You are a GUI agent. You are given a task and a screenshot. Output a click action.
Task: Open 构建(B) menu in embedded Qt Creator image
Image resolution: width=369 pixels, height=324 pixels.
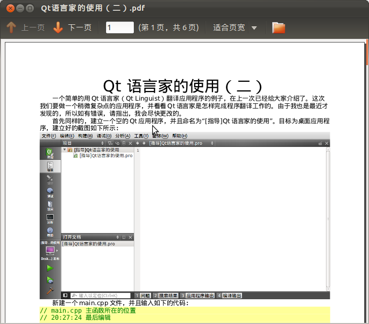(x=85, y=136)
